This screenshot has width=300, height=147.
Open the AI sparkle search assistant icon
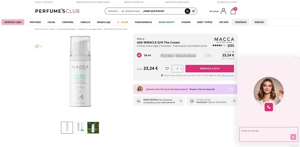click(193, 11)
